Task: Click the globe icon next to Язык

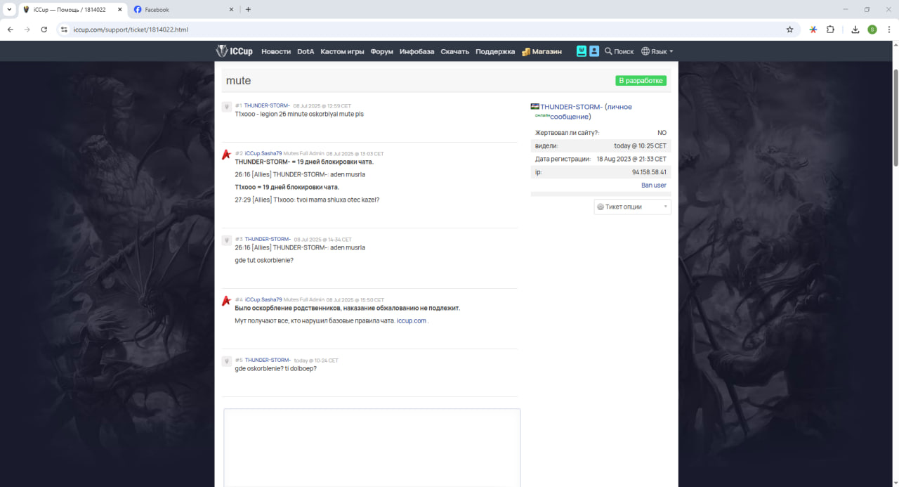Action: pos(645,51)
